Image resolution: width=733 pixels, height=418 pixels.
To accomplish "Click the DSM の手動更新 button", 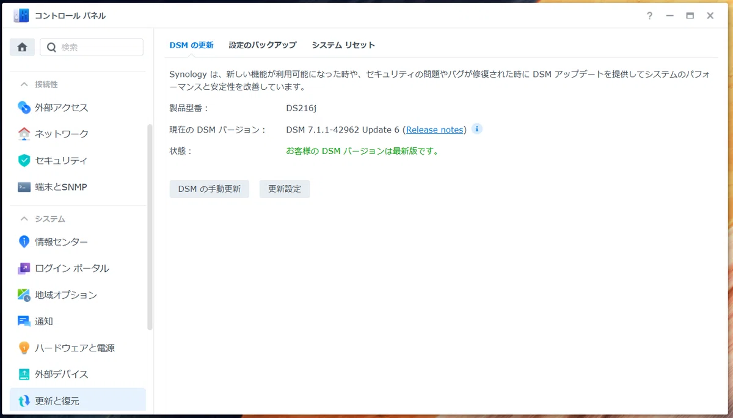I will click(210, 189).
